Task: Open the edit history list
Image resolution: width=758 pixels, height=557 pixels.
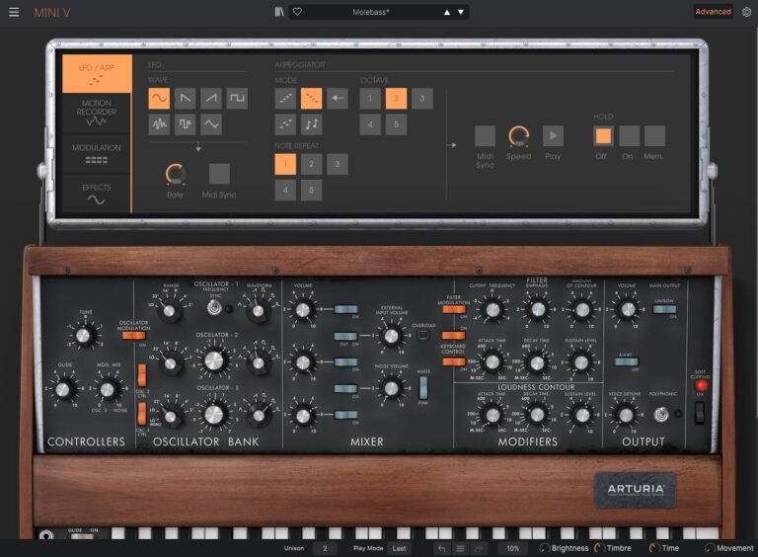Action: [460, 548]
